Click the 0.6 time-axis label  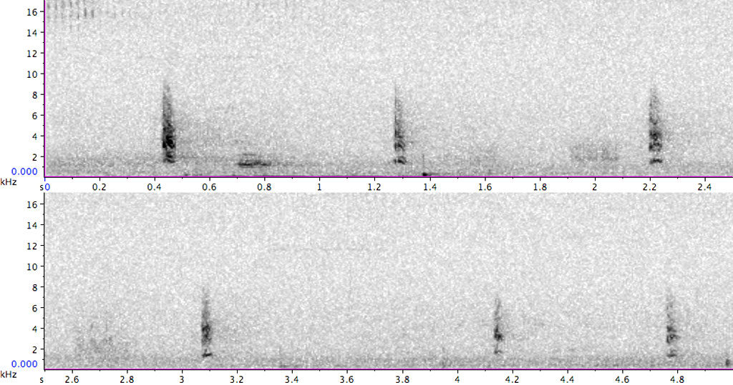(210, 187)
